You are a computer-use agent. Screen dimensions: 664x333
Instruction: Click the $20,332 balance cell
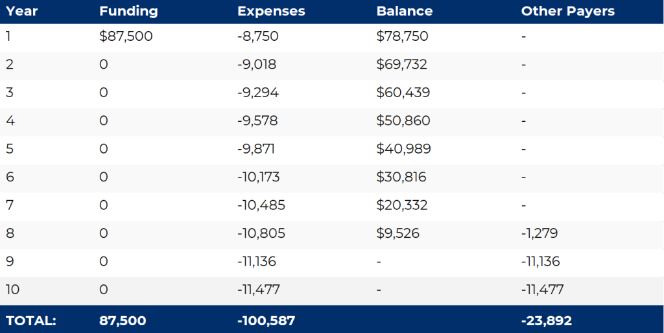tap(402, 205)
